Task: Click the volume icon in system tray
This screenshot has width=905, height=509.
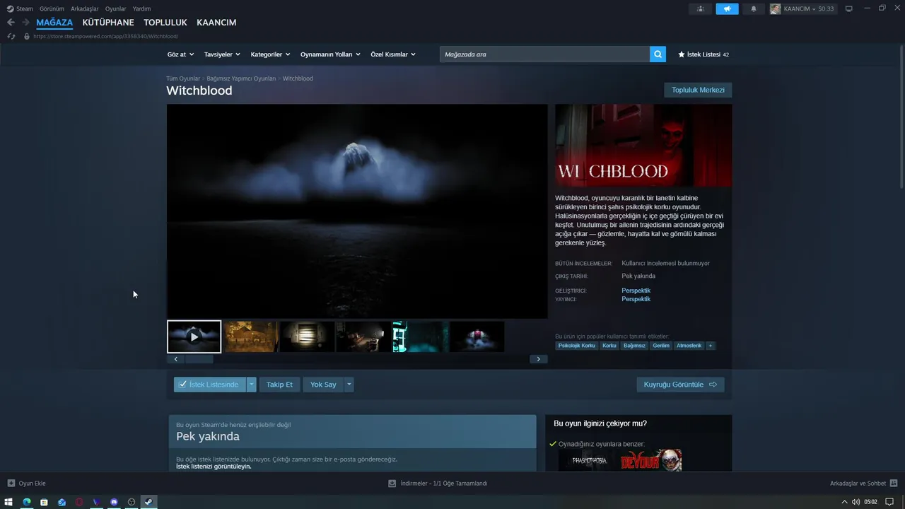Action: (x=856, y=502)
